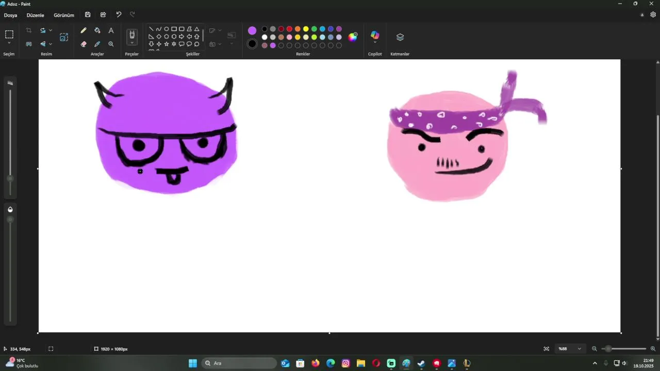Pick the yellow color swatch

click(x=306, y=29)
